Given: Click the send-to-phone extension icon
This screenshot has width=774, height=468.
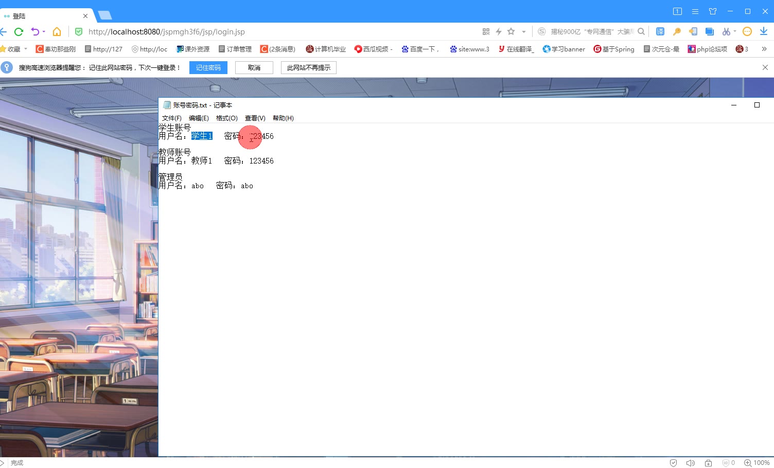Looking at the screenshot, I should point(693,32).
